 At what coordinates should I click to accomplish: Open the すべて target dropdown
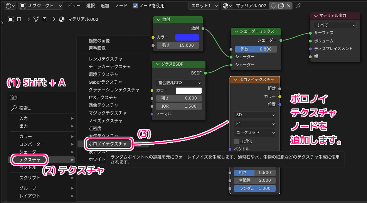335,25
